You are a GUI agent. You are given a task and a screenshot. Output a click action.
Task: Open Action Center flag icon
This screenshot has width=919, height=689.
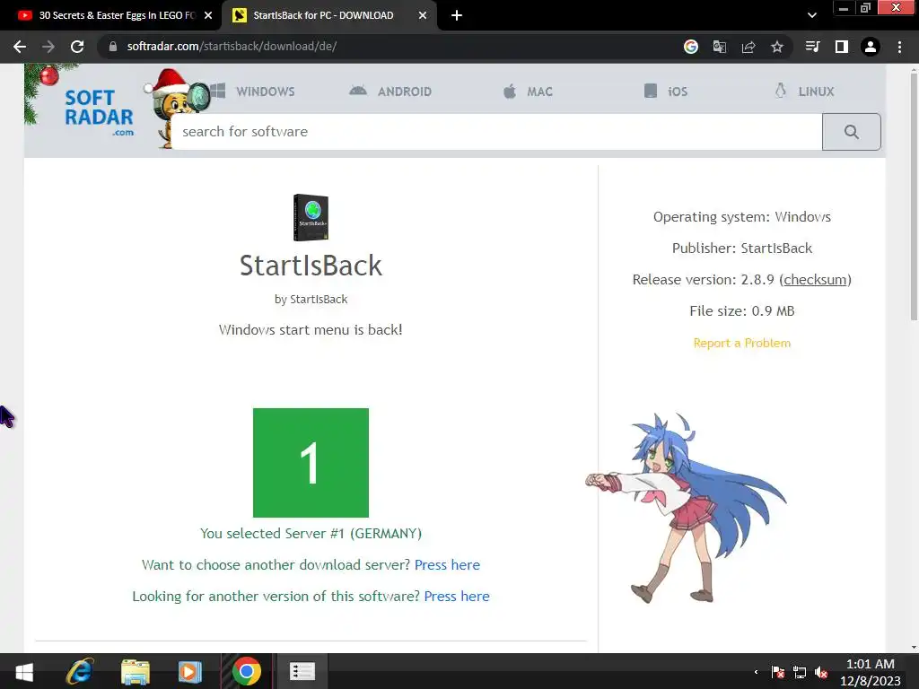pyautogui.click(x=778, y=672)
